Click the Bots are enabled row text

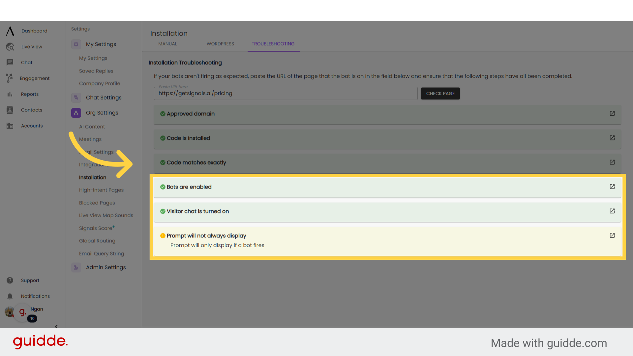189,187
